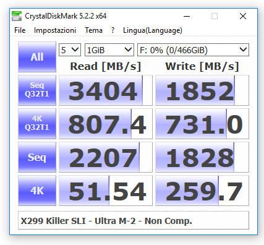Viewport: 264px width, 245px height.
Task: Click the comment field 'X299 Killer SLI - Ultra M-2'
Action: 134,220
